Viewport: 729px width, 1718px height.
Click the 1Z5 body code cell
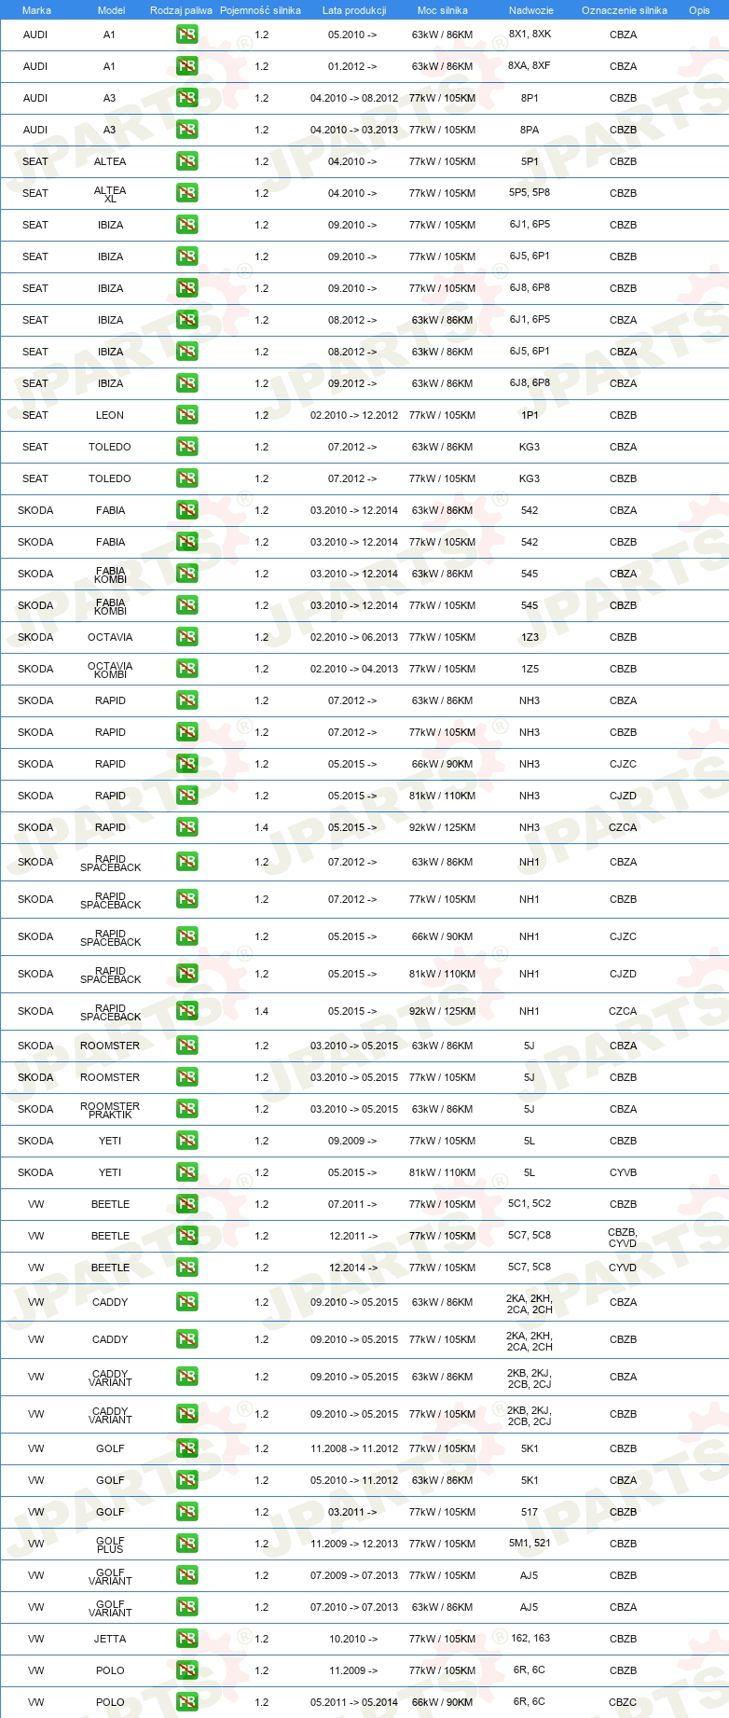click(530, 669)
